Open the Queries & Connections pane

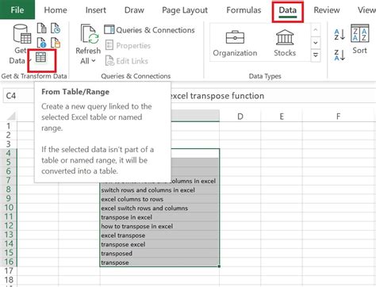coord(149,30)
